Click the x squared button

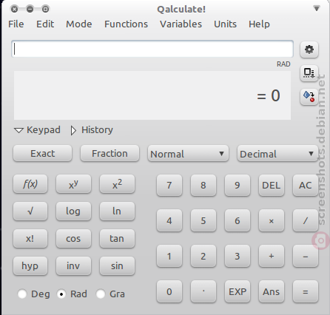pos(117,184)
